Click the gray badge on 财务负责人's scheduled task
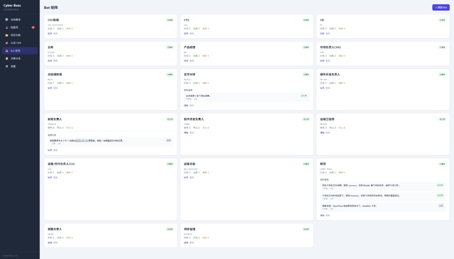 tap(168, 140)
